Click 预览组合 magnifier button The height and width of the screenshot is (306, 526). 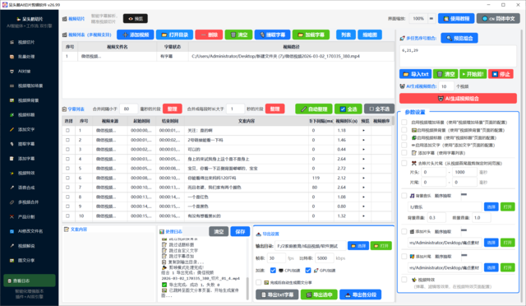[459, 39]
